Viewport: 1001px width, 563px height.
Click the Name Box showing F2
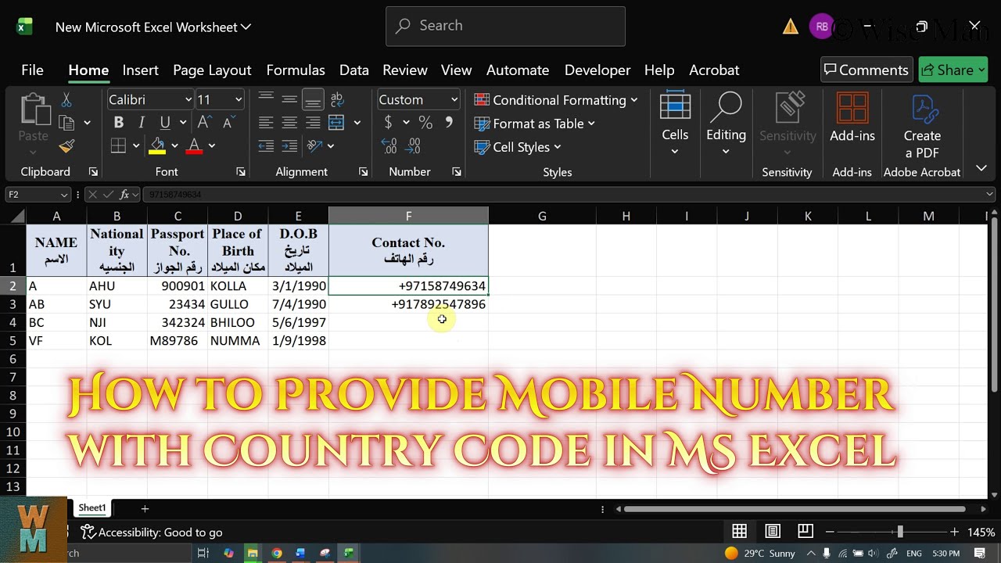point(38,194)
